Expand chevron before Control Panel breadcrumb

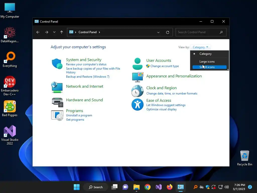(76, 32)
